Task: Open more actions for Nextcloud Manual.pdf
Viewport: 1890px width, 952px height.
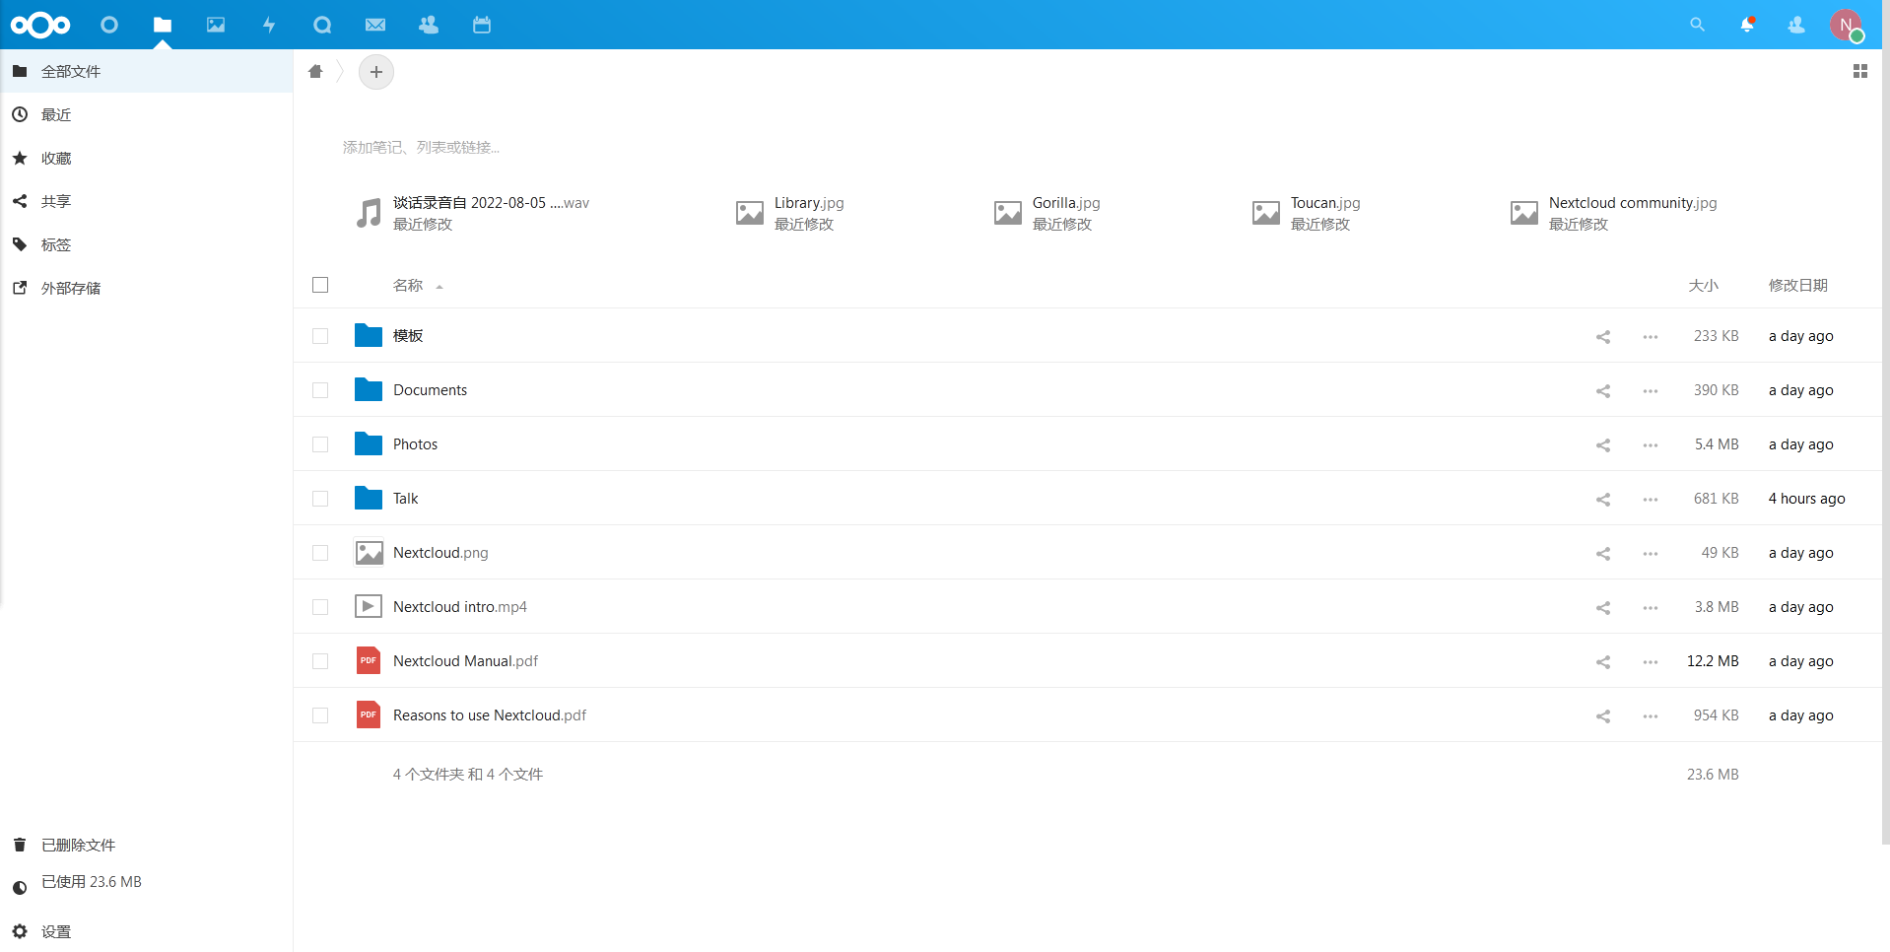Action: (1651, 662)
